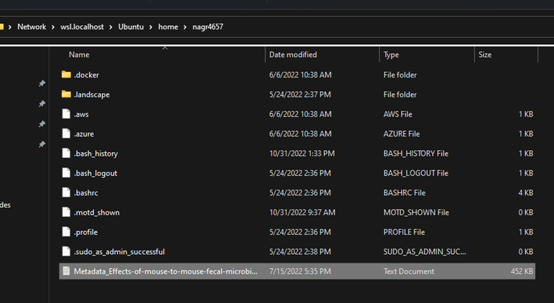Sort by Date modified column header
This screenshot has height=303, width=554.
pos(293,54)
